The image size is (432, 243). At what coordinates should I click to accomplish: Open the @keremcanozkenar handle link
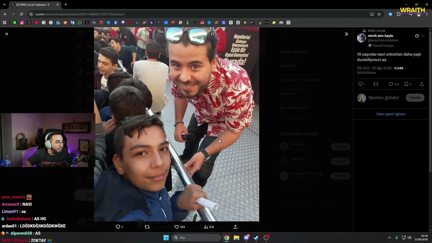pyautogui.click(x=383, y=40)
